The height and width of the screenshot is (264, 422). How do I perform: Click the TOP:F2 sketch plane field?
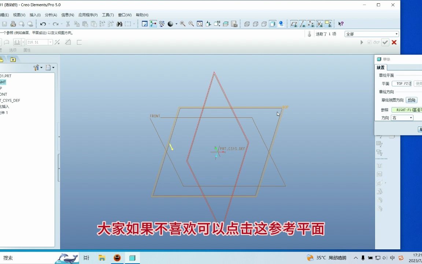tap(403, 83)
